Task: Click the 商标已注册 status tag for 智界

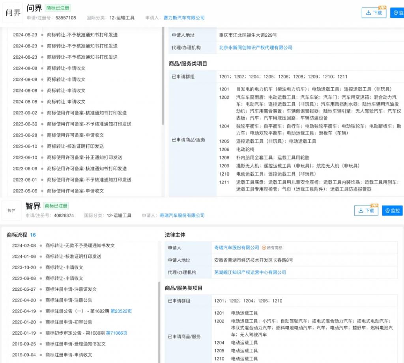Action: tap(56, 206)
